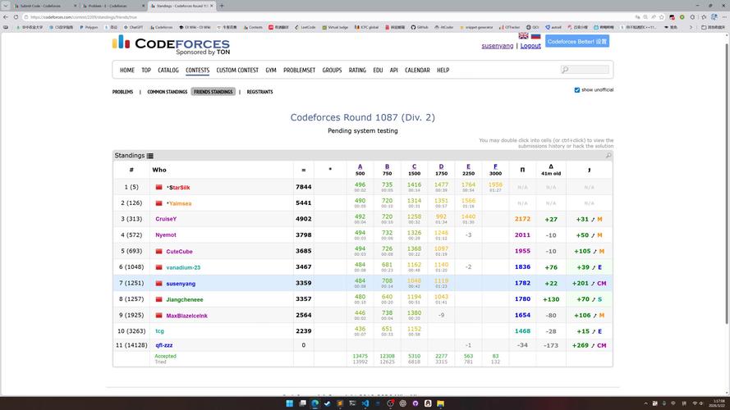This screenshot has width=730, height=410.
Task: Switch language with the British flag icon
Action: pos(523,36)
